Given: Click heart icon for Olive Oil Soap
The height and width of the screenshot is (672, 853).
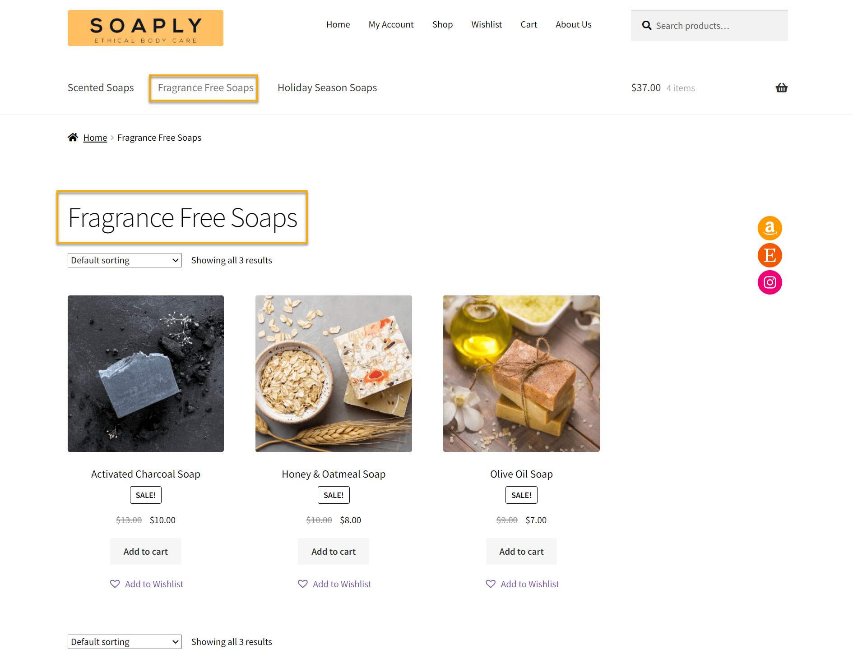Looking at the screenshot, I should (491, 584).
